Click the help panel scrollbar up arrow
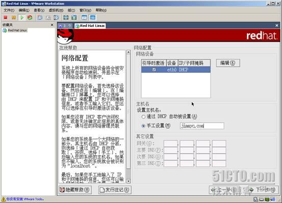Image resolution: width=282 pixels, height=203 pixels. click(129, 52)
